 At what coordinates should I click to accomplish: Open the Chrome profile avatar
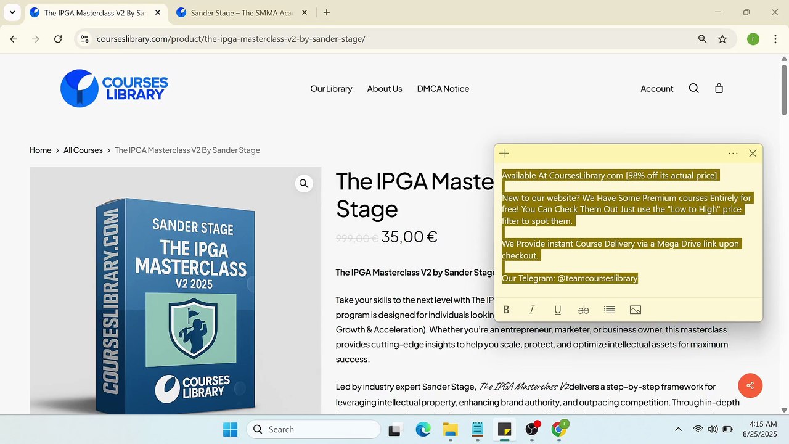(x=753, y=39)
